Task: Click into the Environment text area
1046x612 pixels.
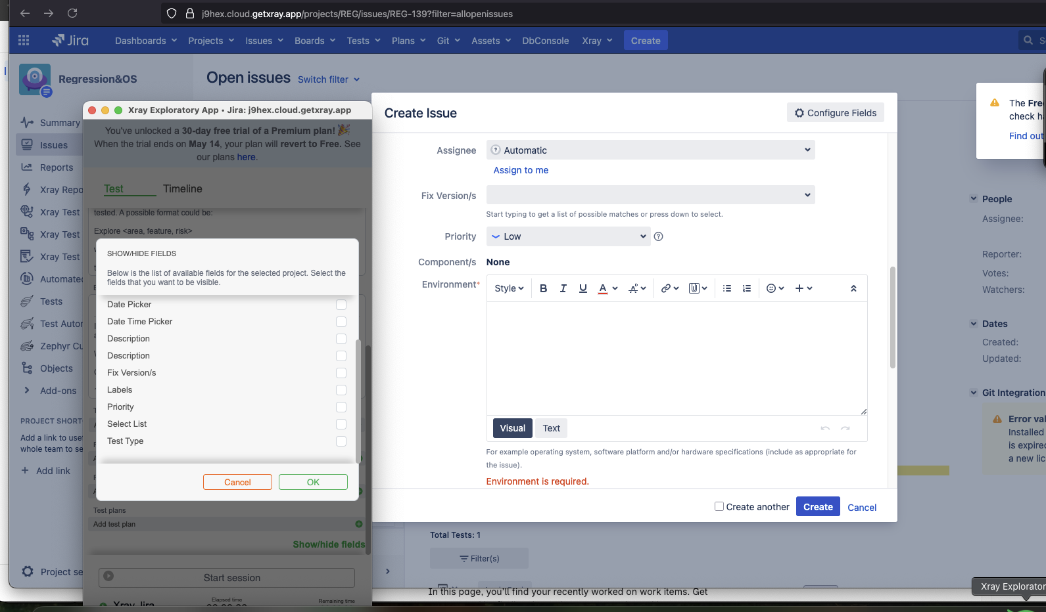Action: (677, 358)
